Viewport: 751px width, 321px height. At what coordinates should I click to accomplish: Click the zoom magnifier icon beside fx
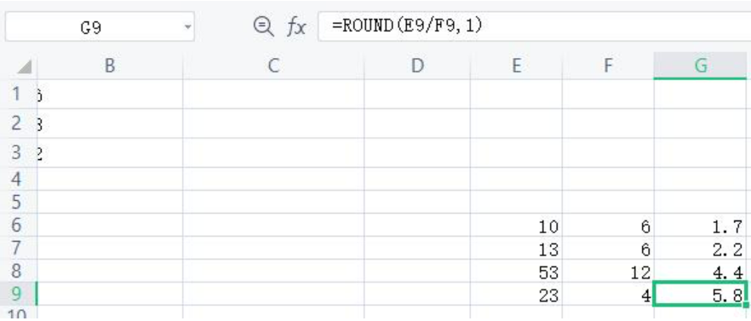point(263,27)
